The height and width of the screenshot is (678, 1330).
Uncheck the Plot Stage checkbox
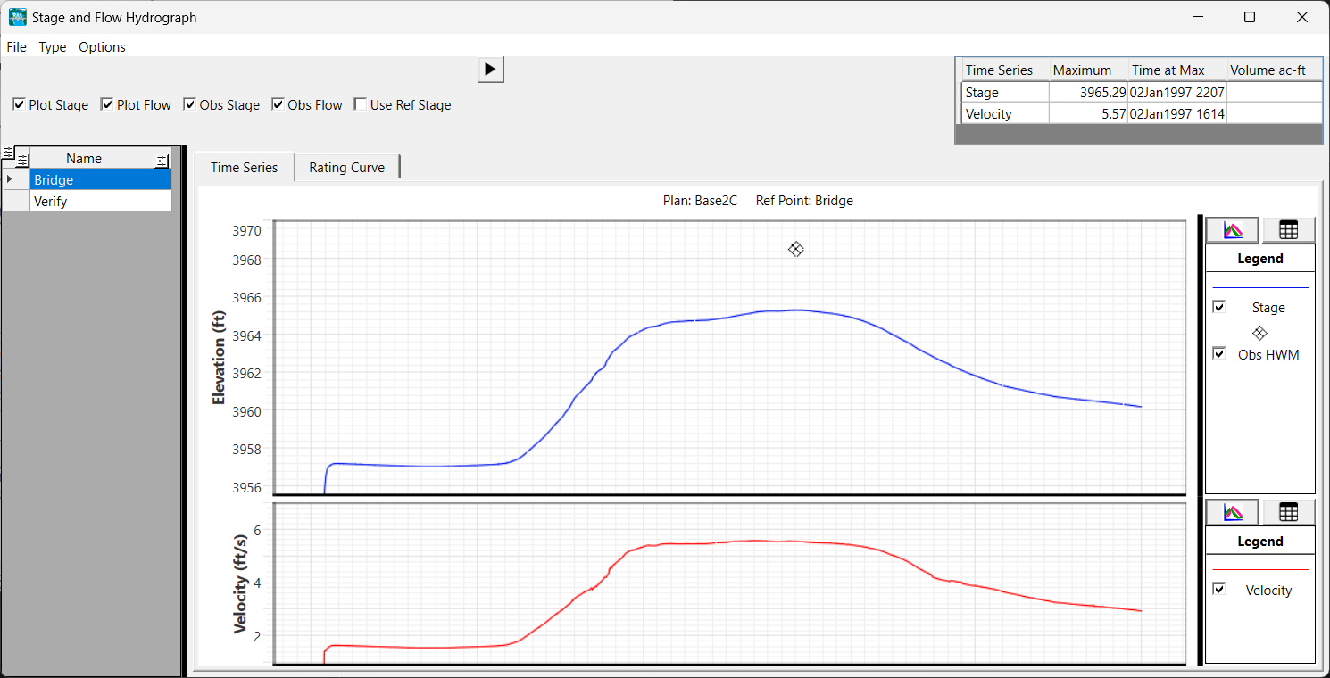tap(19, 105)
